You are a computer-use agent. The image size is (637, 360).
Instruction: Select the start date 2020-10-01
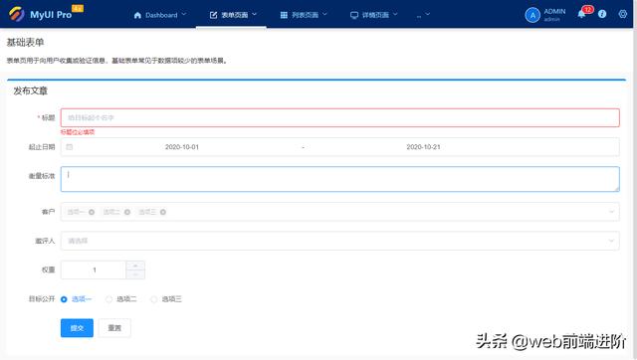click(181, 147)
